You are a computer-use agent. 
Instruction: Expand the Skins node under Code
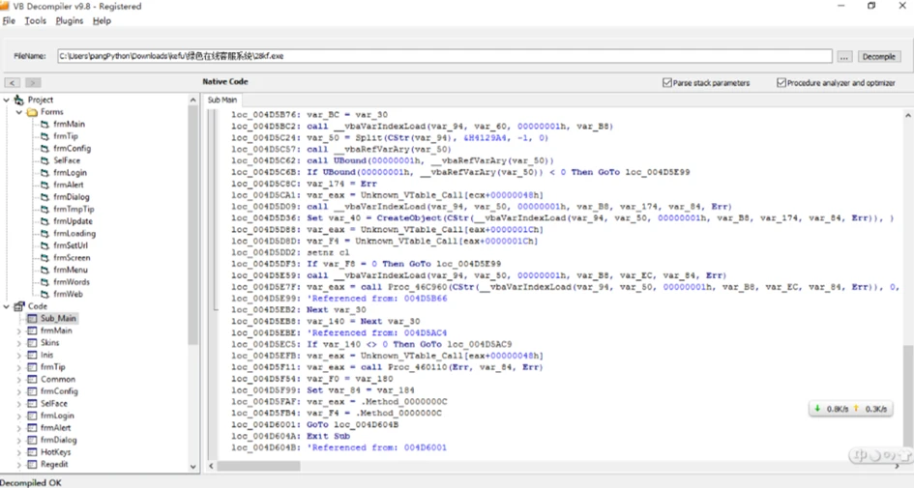19,343
